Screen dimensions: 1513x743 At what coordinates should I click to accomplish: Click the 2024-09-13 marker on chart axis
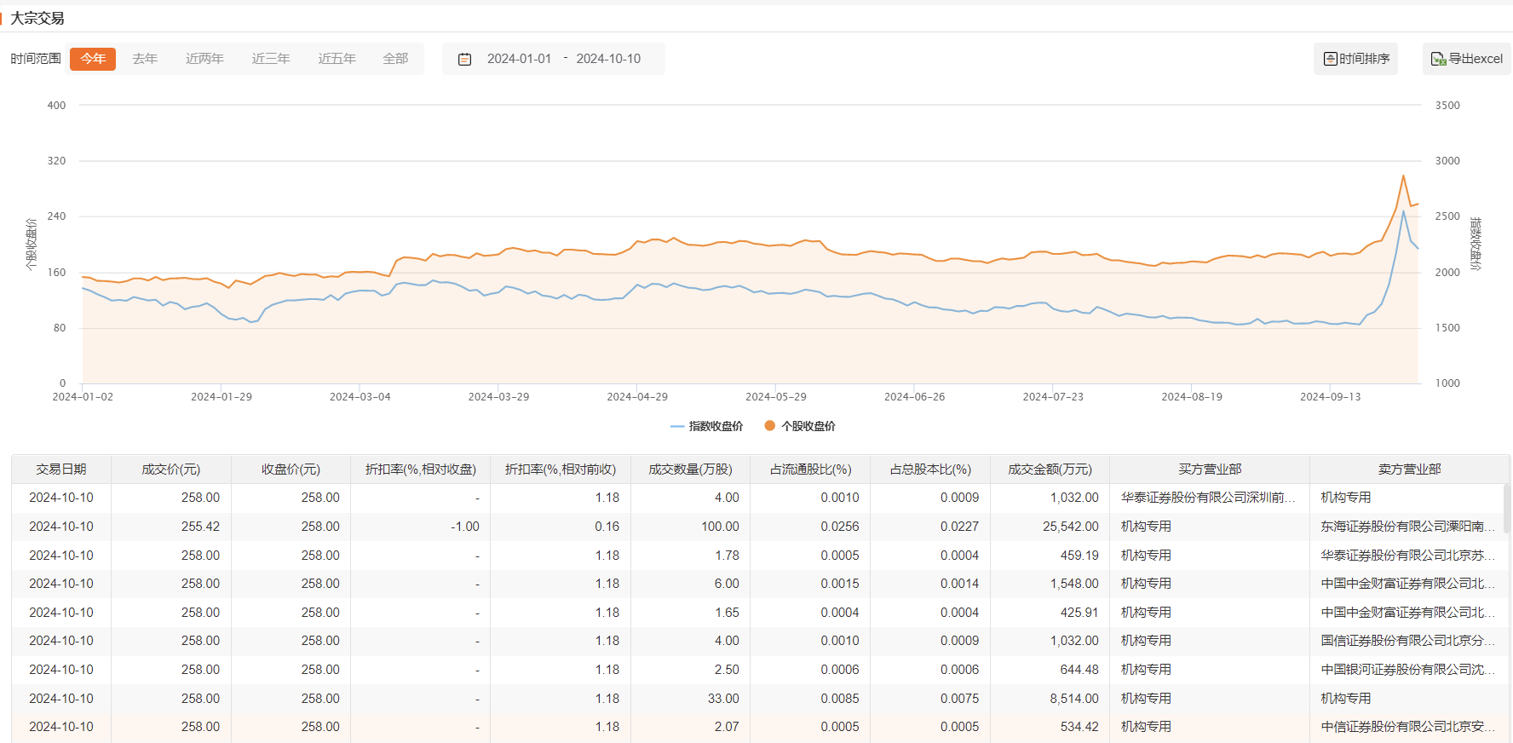point(1330,396)
